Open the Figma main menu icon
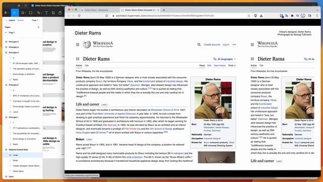The height and width of the screenshot is (182, 323). 6,13
